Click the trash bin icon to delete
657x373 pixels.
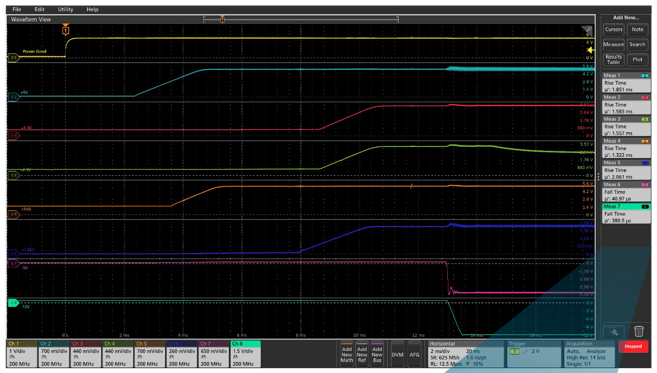[639, 331]
